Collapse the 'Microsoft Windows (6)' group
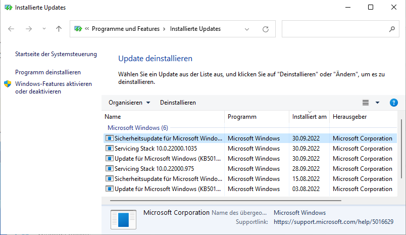Image resolution: width=406 pixels, height=235 pixels. pyautogui.click(x=138, y=128)
